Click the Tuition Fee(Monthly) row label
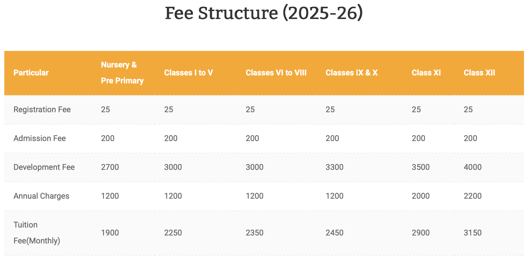 (x=37, y=233)
